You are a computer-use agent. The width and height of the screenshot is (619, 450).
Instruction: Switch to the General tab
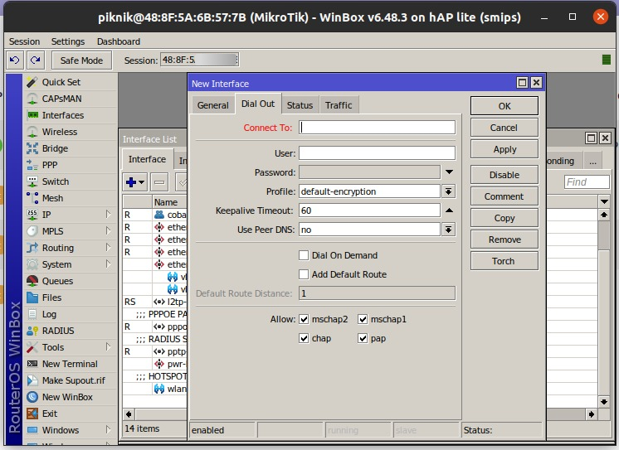[212, 105]
